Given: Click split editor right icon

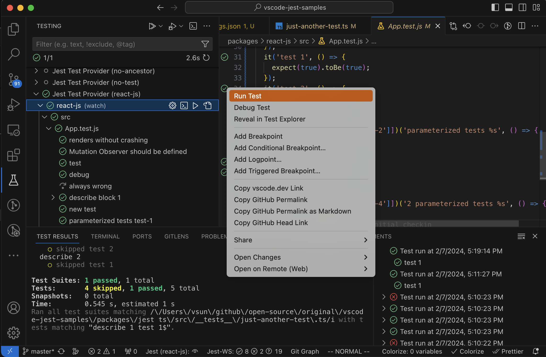Looking at the screenshot, I should click(x=522, y=26).
